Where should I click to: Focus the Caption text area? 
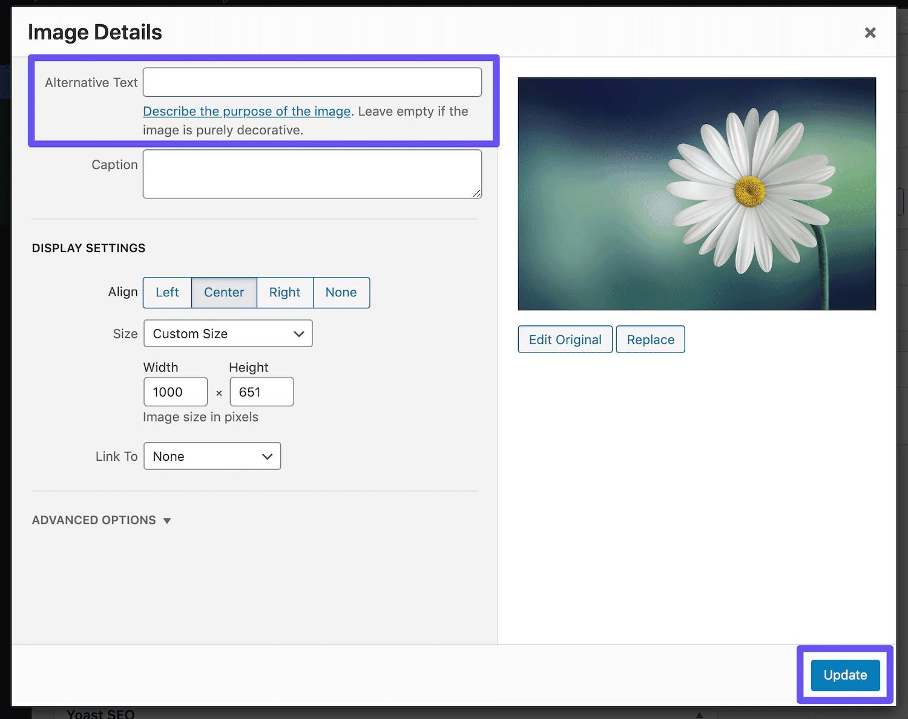(x=312, y=174)
